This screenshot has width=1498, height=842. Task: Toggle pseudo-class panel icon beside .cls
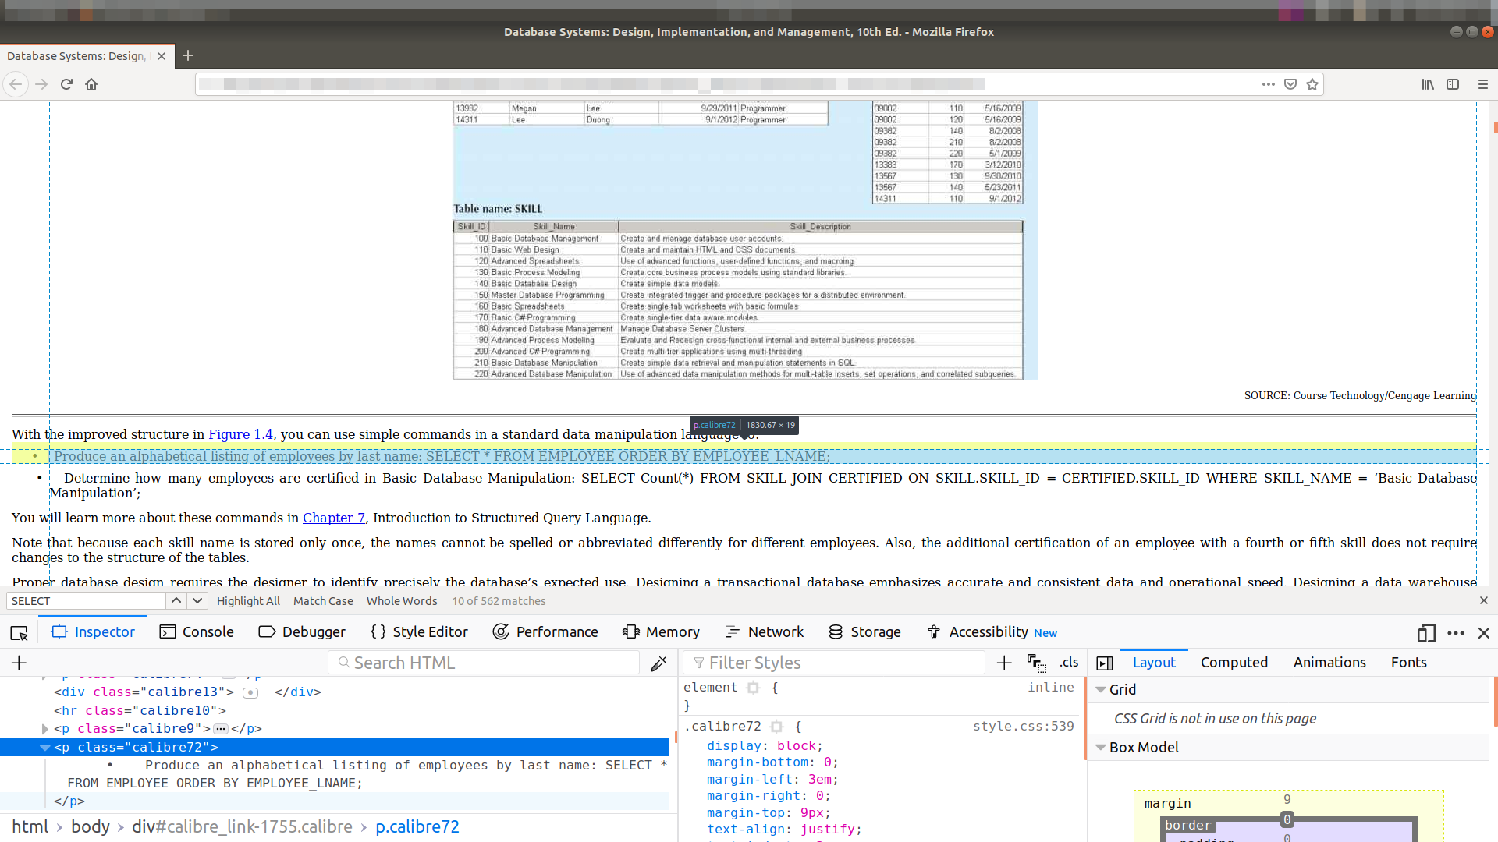(1036, 663)
